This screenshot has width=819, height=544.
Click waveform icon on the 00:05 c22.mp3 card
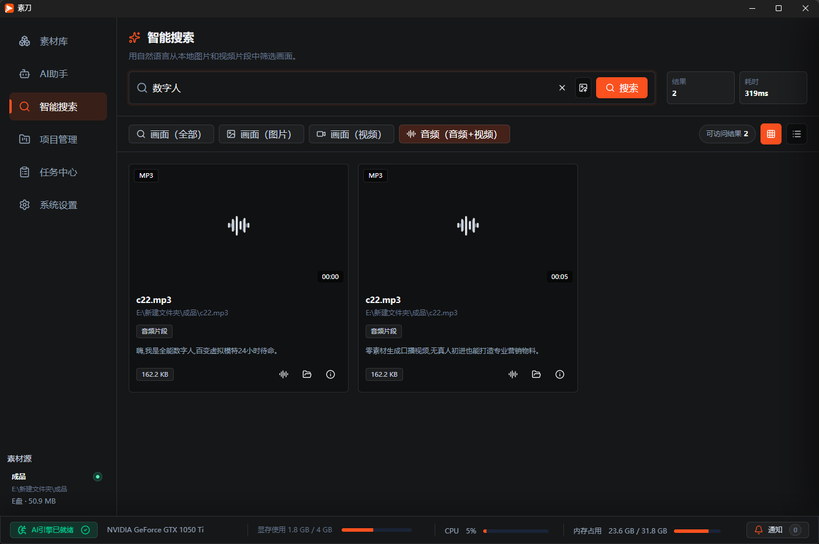[513, 374]
